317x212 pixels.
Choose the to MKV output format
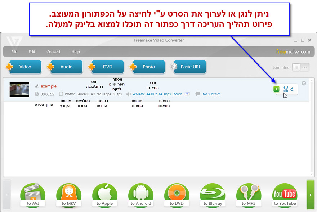69,195
